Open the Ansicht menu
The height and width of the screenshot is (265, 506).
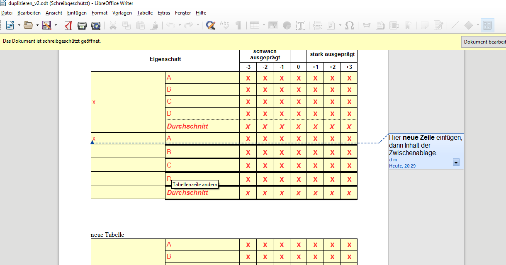tap(54, 13)
